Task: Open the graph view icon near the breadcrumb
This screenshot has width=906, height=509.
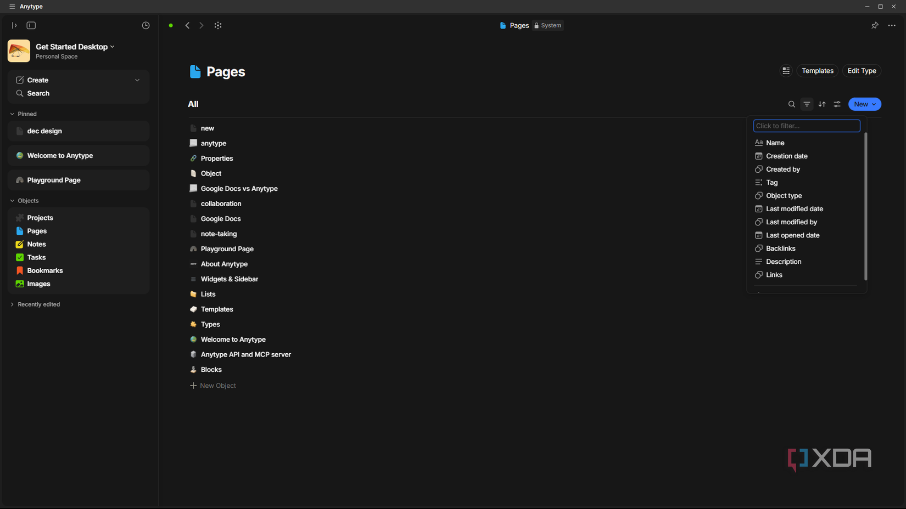Action: pyautogui.click(x=218, y=25)
